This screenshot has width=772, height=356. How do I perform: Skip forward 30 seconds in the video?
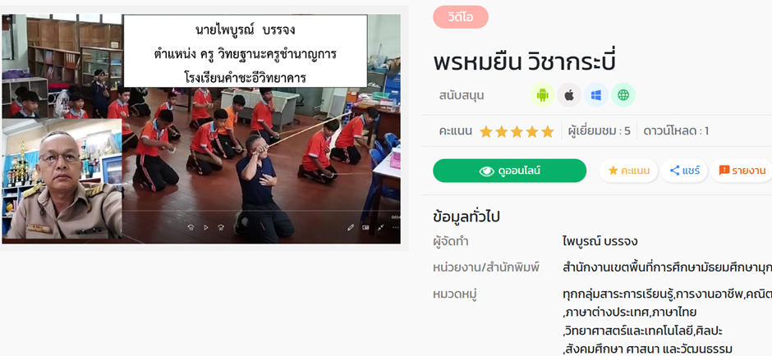[221, 227]
